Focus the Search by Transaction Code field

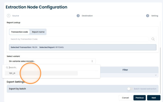(79, 39)
